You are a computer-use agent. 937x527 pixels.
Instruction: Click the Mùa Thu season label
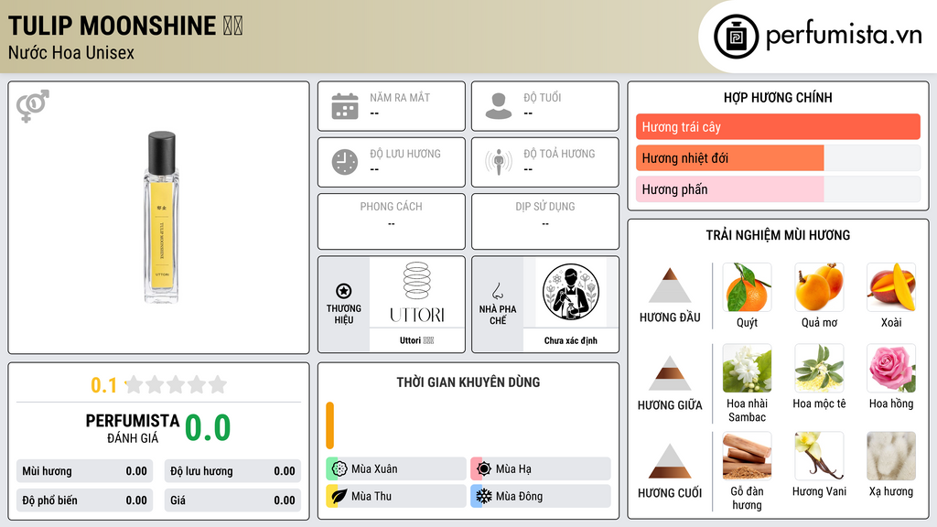pyautogui.click(x=372, y=497)
